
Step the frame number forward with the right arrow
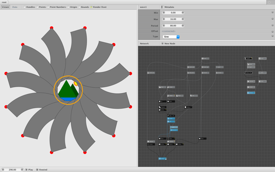[x=22, y=170]
